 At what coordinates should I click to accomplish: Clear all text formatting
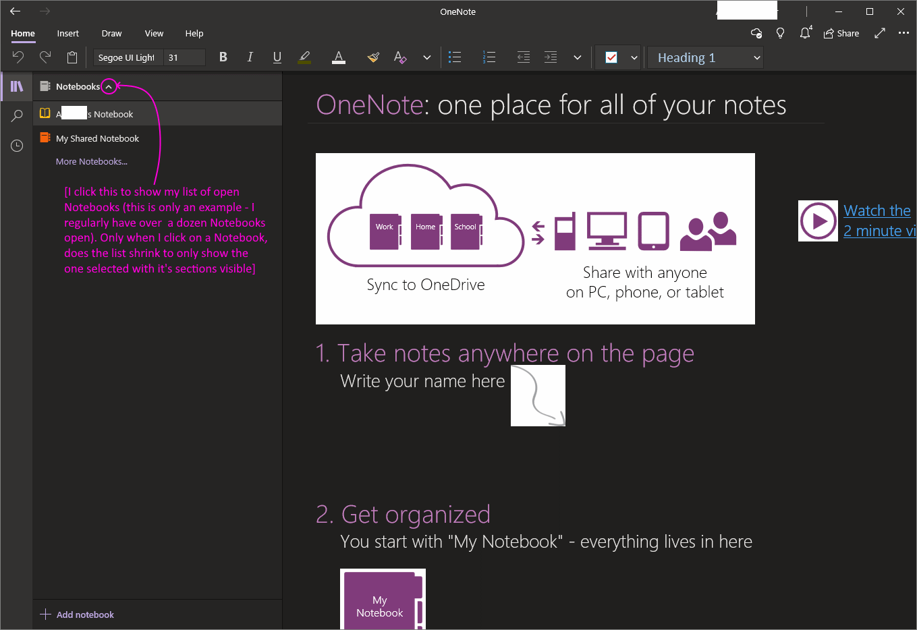400,57
